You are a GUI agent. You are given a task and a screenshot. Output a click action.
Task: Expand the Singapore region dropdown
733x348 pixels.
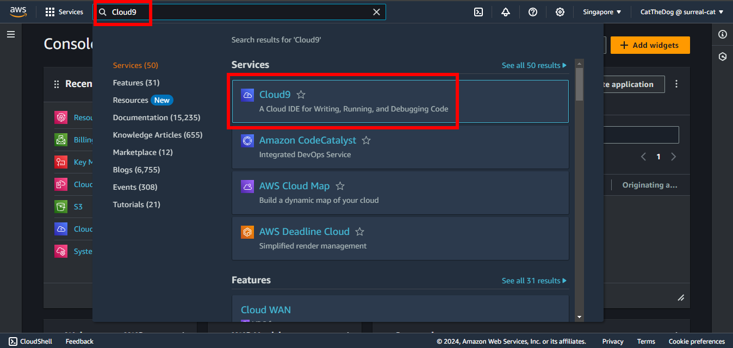[602, 12]
